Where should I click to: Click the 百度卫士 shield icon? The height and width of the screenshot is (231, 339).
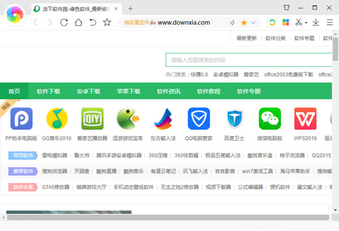(x=234, y=119)
